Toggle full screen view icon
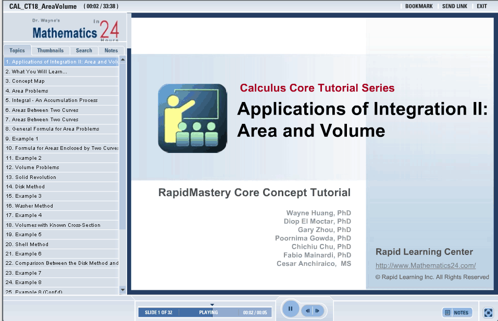 [x=488, y=313]
